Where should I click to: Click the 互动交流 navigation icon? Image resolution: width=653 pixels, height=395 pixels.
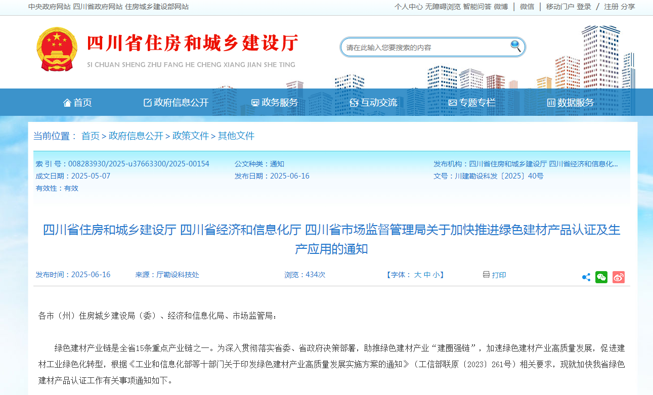tap(354, 102)
